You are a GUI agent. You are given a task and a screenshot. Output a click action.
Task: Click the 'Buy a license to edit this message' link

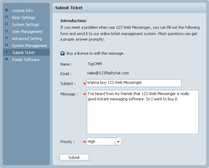click(x=95, y=53)
